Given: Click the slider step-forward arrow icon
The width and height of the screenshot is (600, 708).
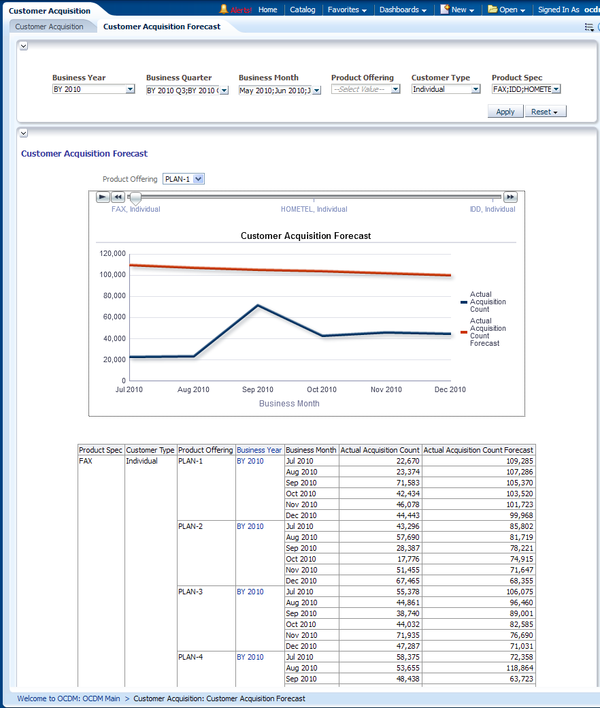Looking at the screenshot, I should 510,197.
